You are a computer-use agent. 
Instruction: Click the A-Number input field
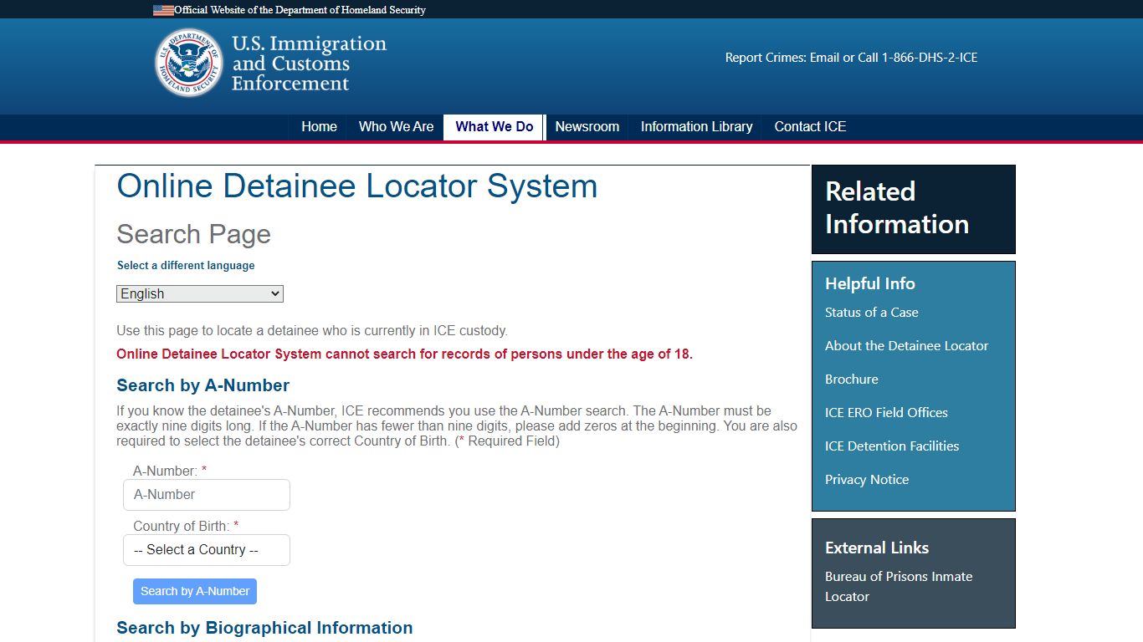pos(207,495)
